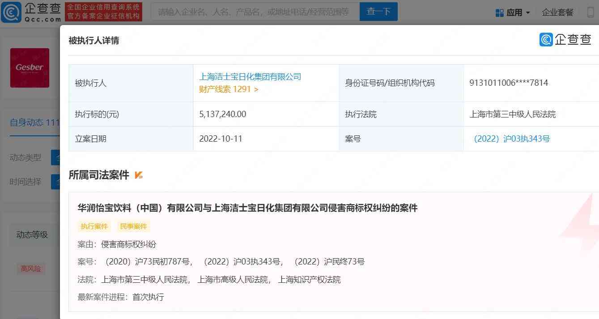Open case number (2022)沪03执343号 link
Image resolution: width=599 pixels, height=319 pixels.
(511, 139)
